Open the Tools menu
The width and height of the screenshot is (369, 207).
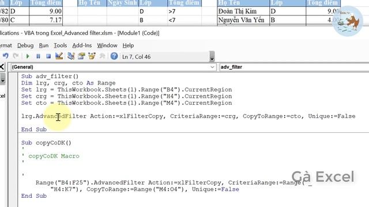pyautogui.click(x=60, y=45)
